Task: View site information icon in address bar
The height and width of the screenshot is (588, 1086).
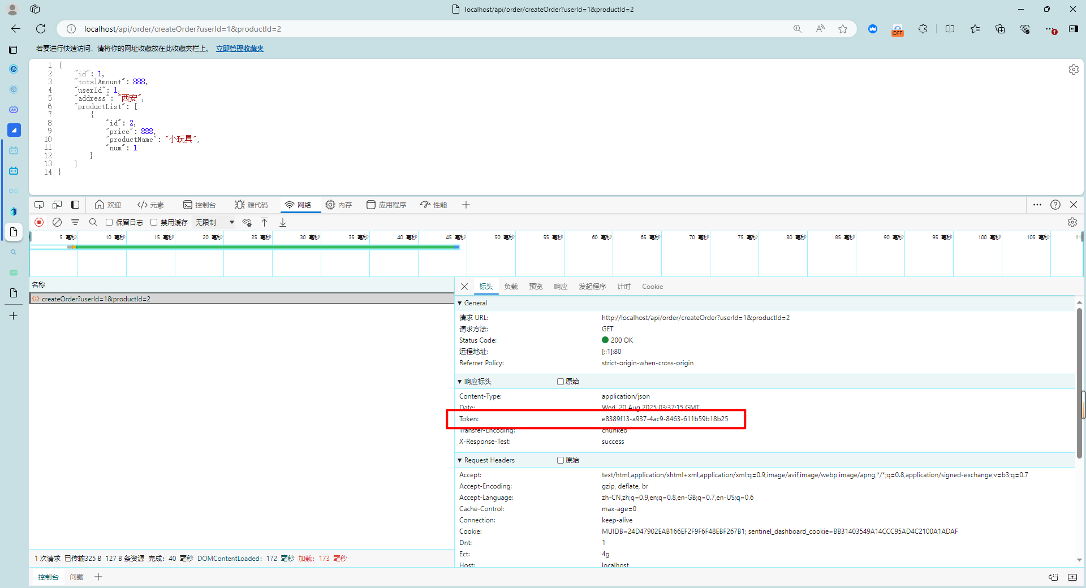Action: [71, 29]
